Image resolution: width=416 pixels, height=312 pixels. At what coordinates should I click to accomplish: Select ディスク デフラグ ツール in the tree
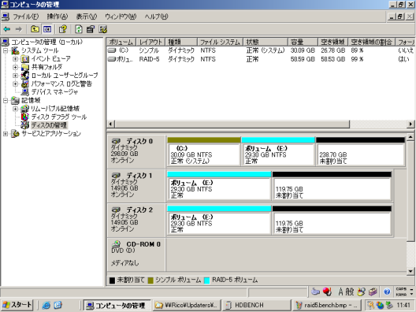point(59,117)
